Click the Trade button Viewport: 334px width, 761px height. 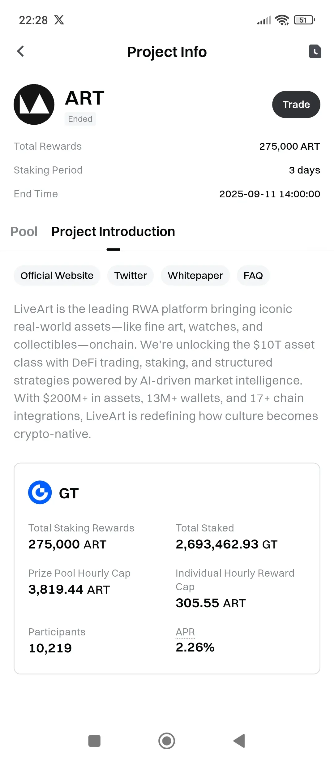[296, 105]
